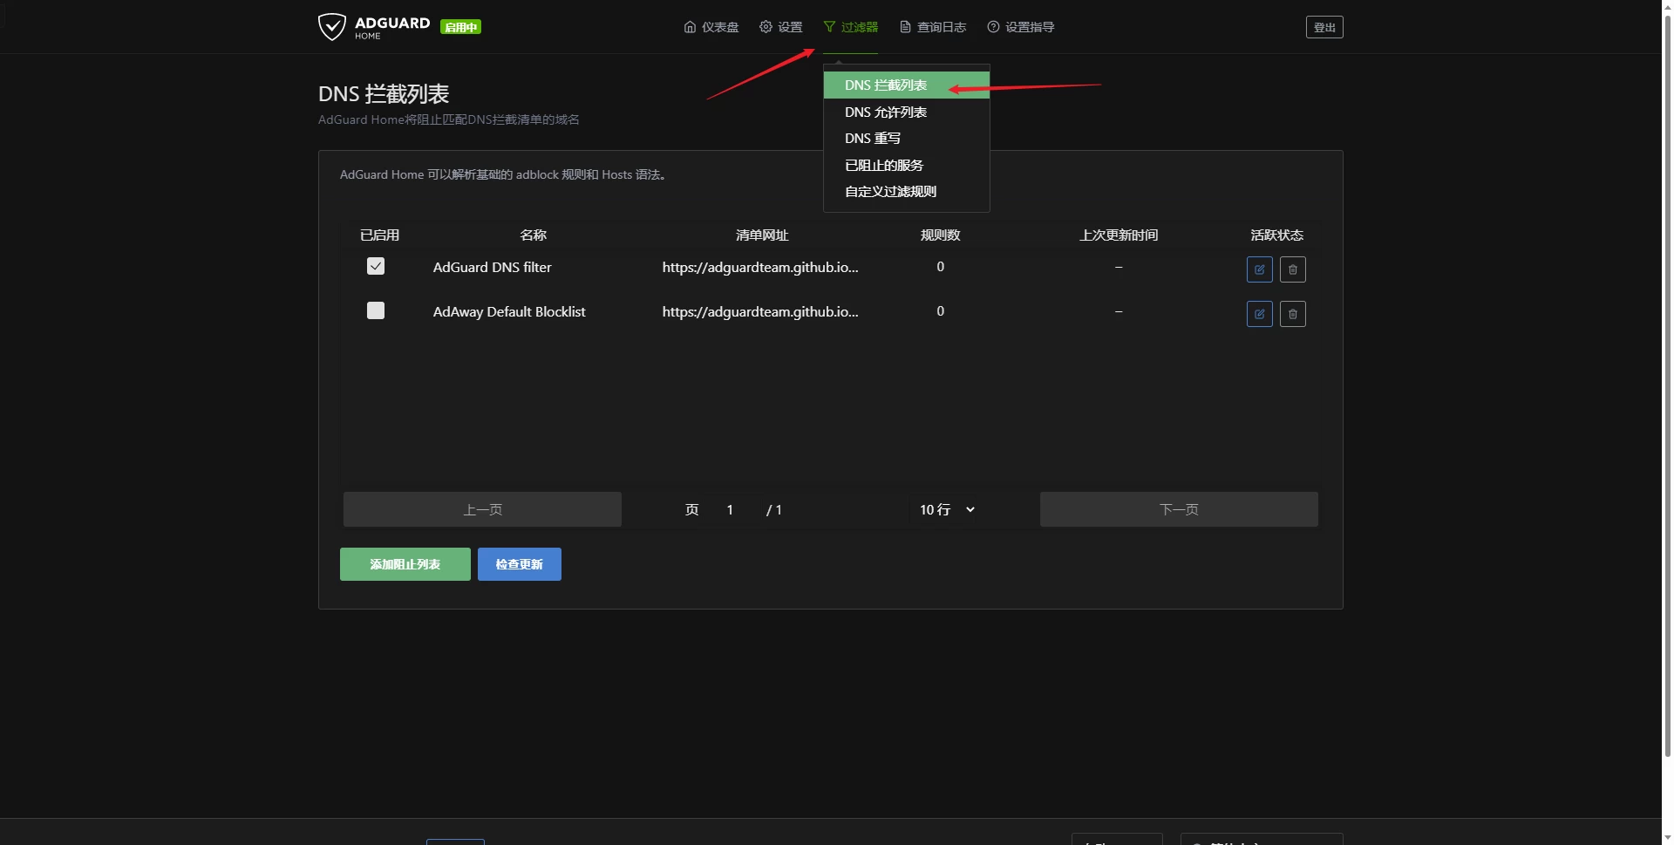
Task: Select 已阻止的服务 menu entry
Action: [907, 165]
